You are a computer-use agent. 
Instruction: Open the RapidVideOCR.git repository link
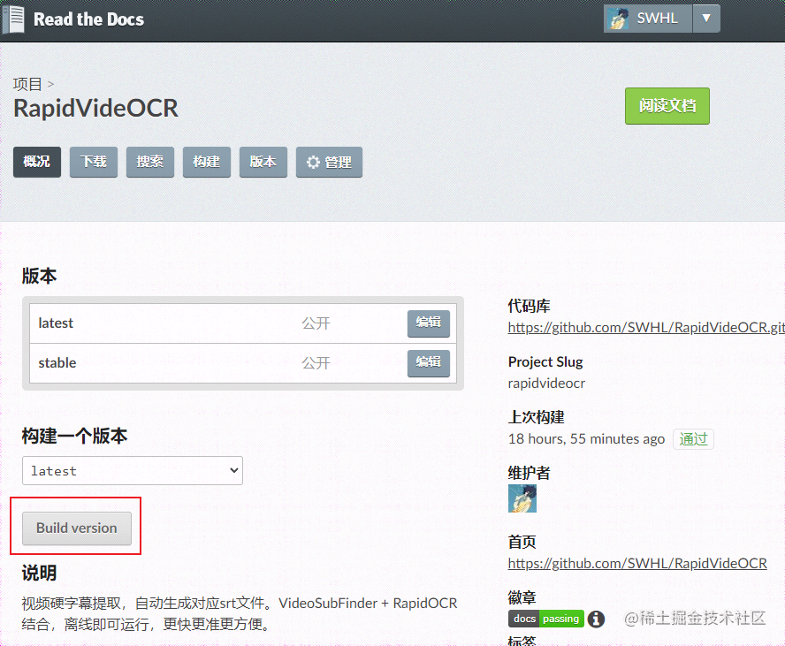646,327
